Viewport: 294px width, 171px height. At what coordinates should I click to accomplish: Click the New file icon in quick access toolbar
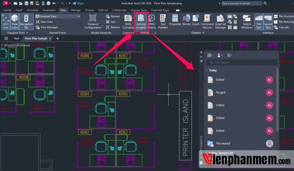click(15, 3)
